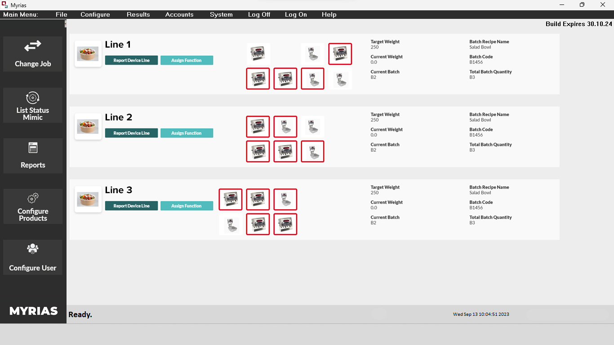Viewport: 614px width, 345px height.
Task: Open the Reports sidebar icon
Action: (33, 156)
